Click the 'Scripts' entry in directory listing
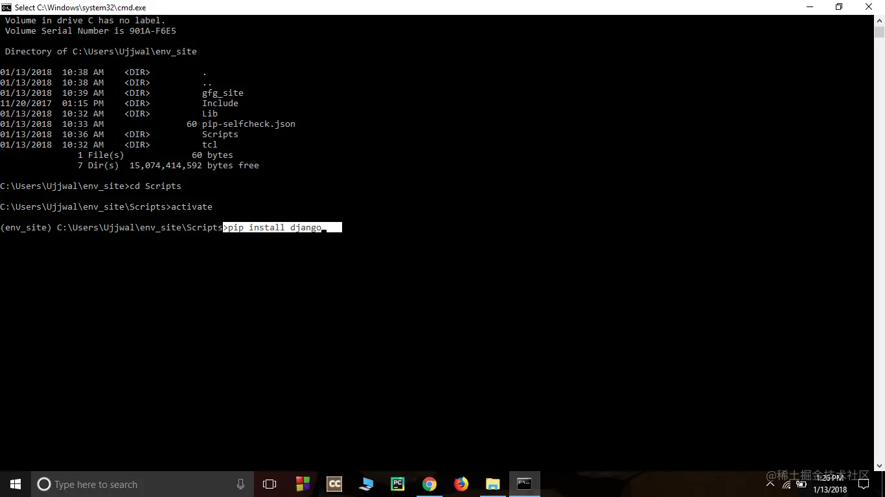885x497 pixels. (x=220, y=134)
